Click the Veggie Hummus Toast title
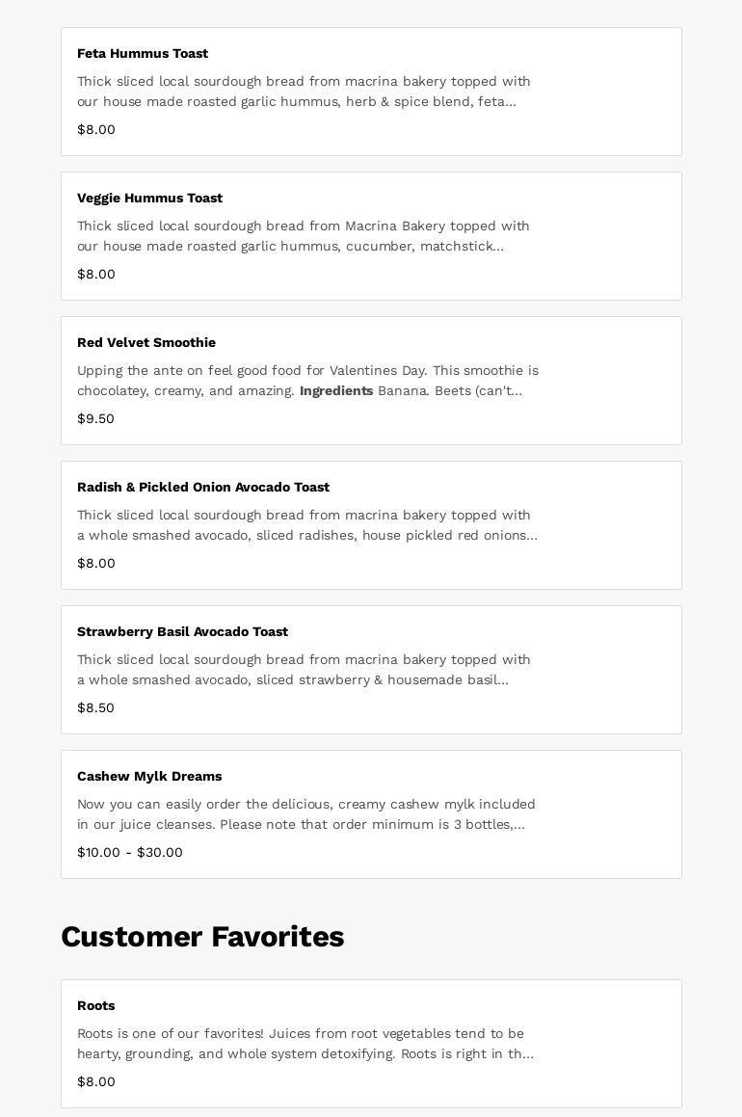Screen dimensions: 742x1117 tap(149, 199)
